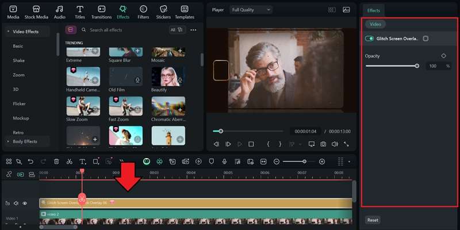The width and height of the screenshot is (460, 230).
Task: Open the snapshot image icon atop player
Action: coord(346,10)
